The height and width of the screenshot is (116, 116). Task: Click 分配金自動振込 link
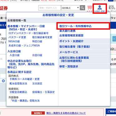[18, 92]
